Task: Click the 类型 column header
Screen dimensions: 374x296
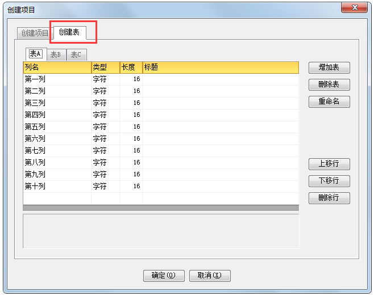Action: pyautogui.click(x=106, y=67)
